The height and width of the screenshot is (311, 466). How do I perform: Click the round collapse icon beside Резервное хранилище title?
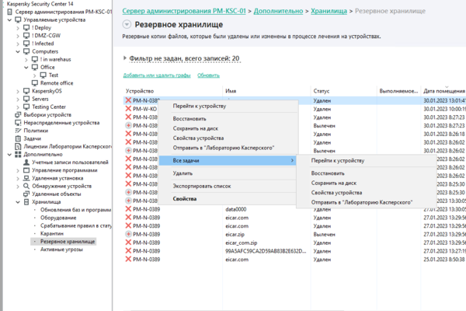click(x=127, y=24)
